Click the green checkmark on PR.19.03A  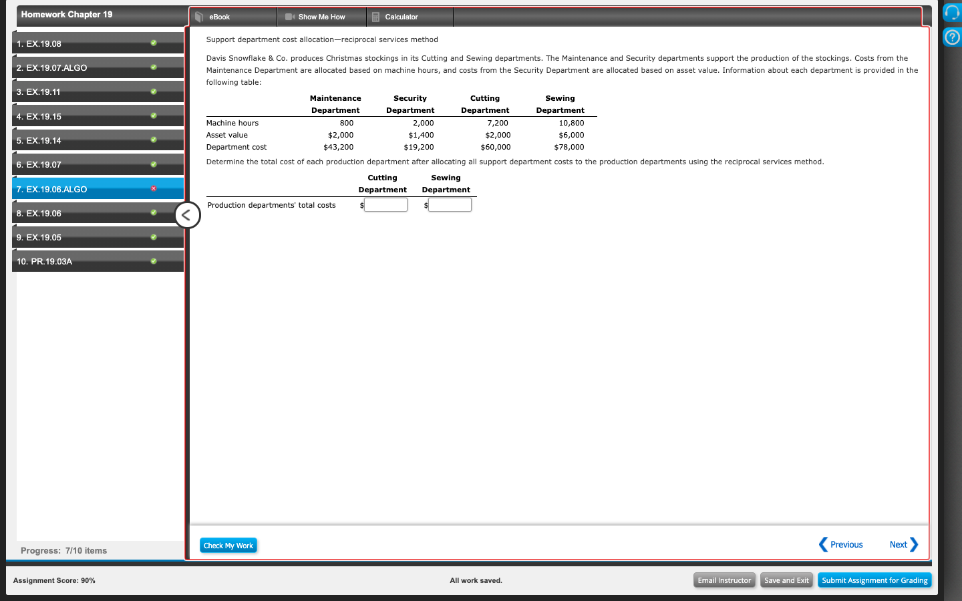pos(153,261)
